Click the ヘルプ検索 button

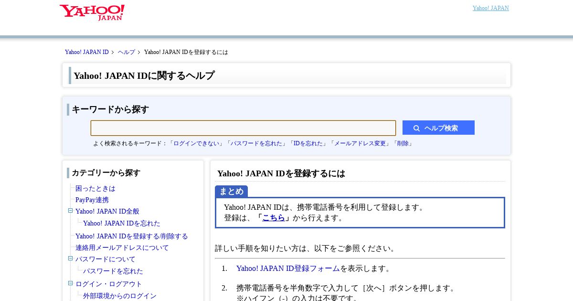point(438,128)
